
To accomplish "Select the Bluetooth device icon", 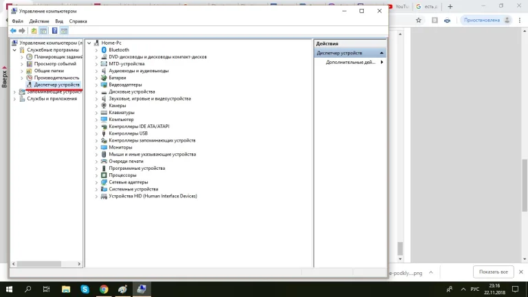I will click(x=104, y=49).
